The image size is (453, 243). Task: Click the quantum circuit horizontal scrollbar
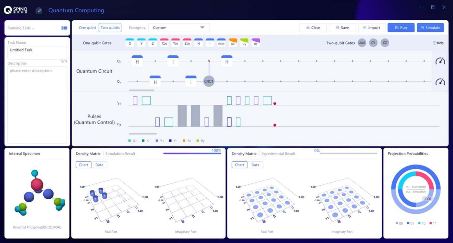click(142, 90)
